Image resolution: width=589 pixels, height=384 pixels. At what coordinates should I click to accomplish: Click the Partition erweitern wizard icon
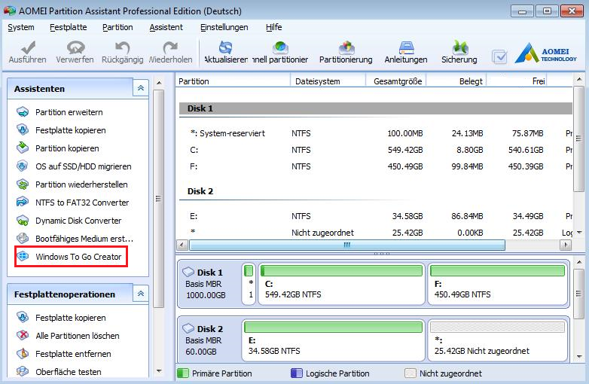[23, 112]
